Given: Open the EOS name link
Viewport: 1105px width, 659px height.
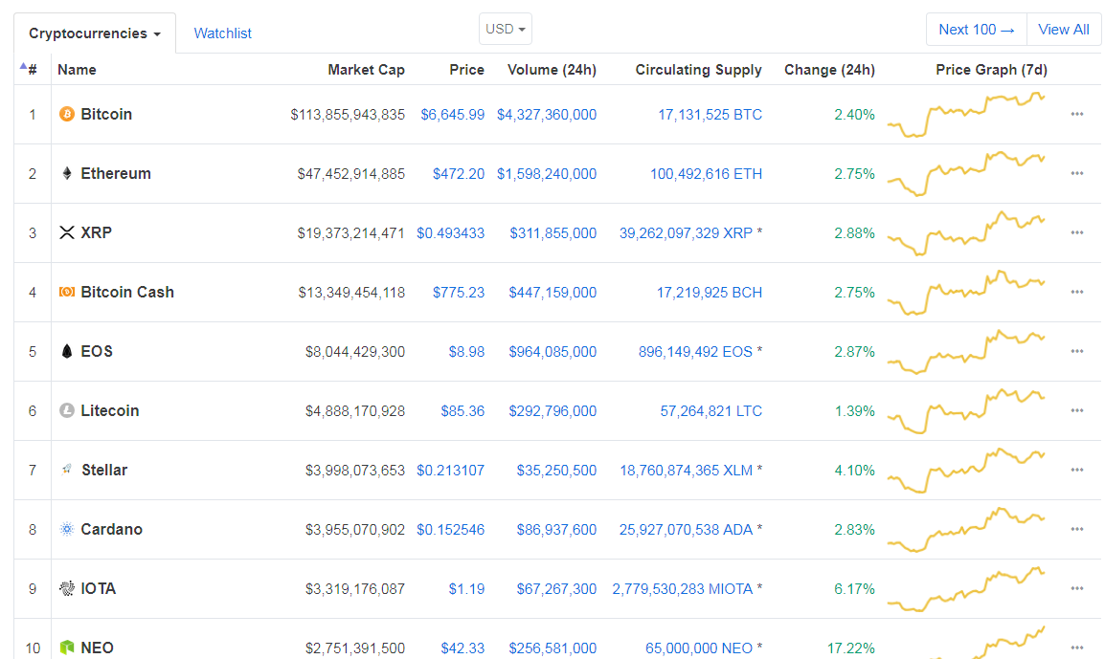Looking at the screenshot, I should (97, 351).
